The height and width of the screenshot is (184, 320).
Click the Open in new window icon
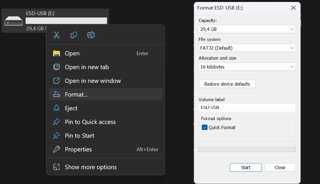[x=57, y=81]
